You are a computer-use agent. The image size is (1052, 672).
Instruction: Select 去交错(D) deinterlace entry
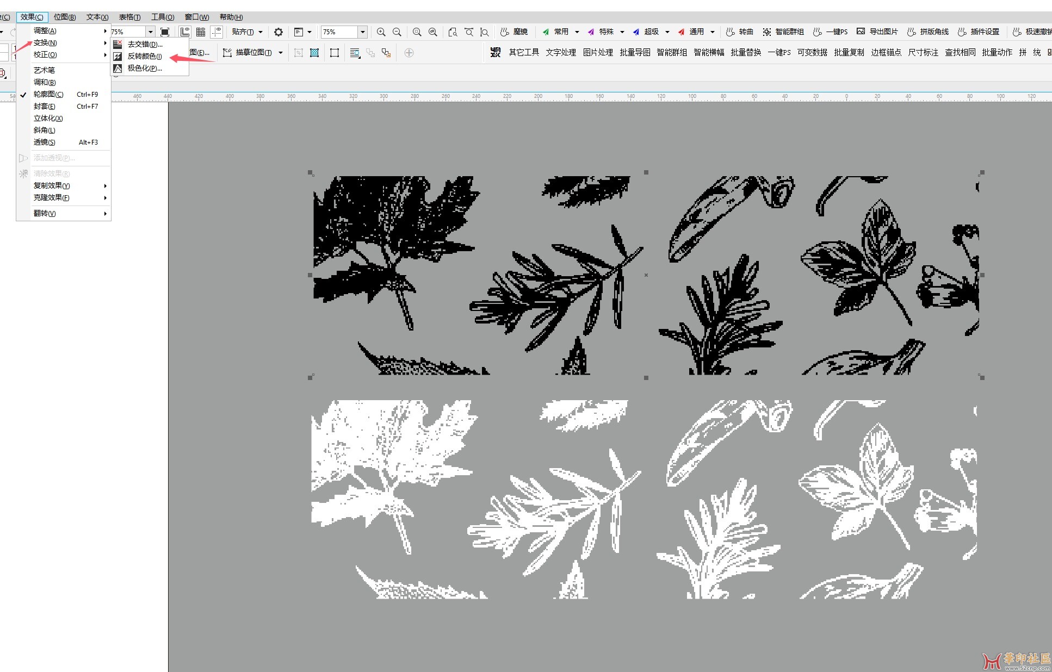150,44
